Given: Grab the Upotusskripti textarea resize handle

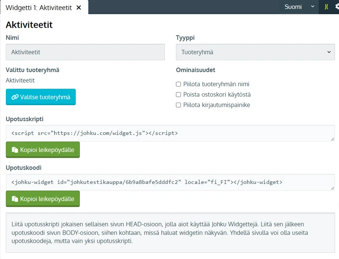Looking at the screenshot, I should click(333, 139).
